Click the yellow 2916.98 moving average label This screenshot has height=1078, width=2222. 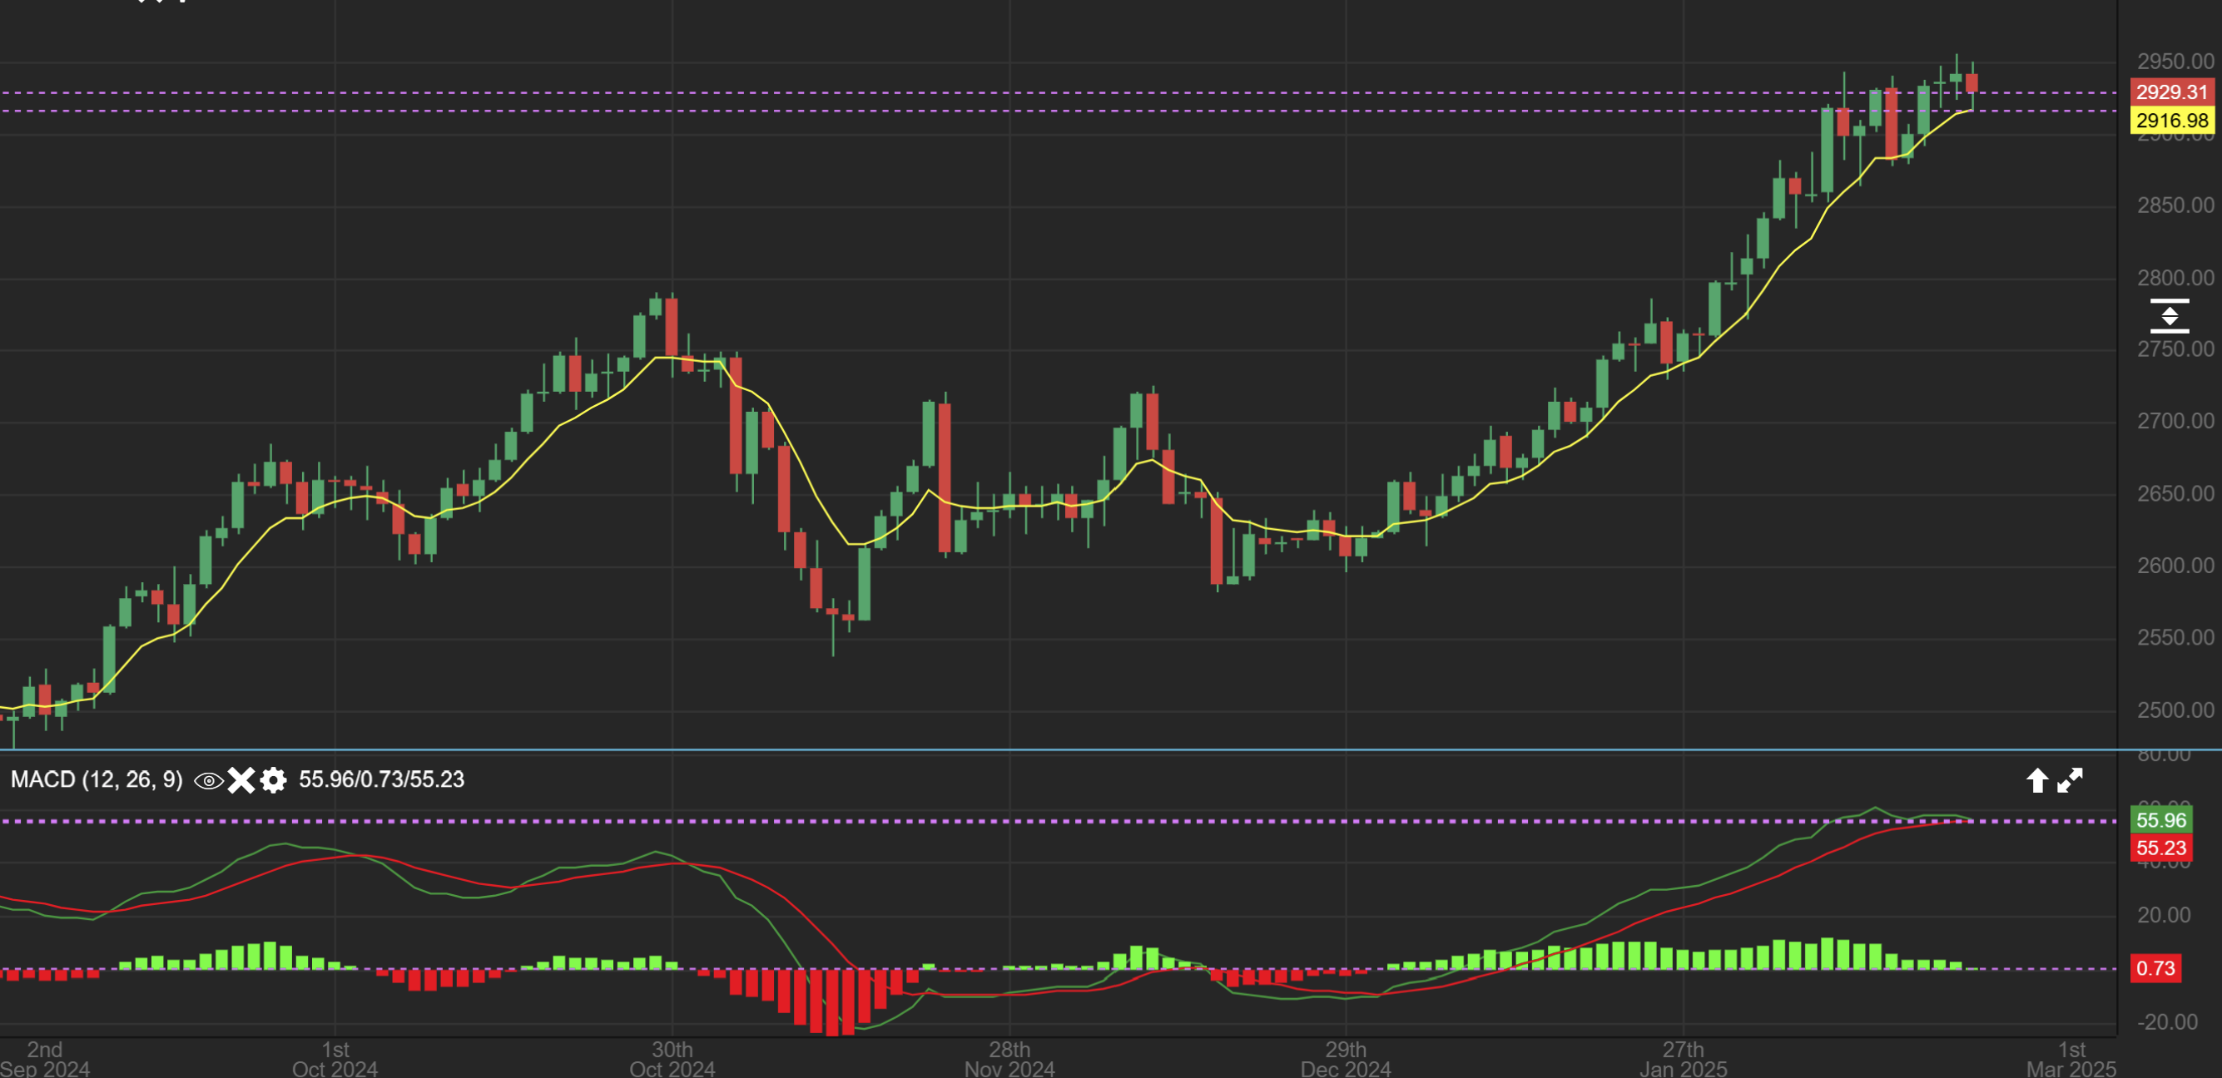pos(2171,120)
